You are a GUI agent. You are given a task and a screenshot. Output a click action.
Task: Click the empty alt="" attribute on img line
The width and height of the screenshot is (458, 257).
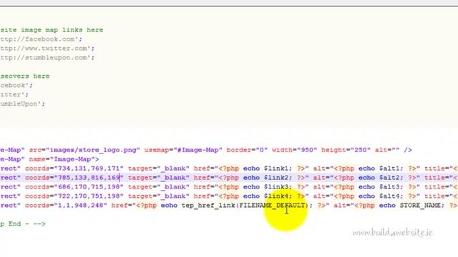387,150
